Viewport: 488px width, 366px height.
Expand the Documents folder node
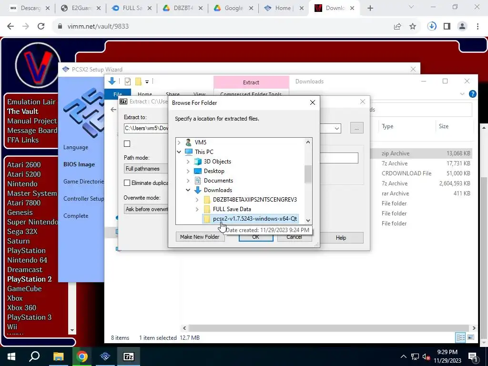coord(188,181)
